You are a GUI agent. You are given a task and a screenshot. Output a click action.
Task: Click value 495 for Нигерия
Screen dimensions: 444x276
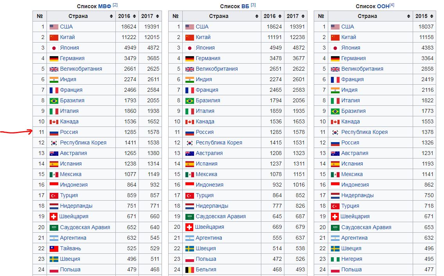pos(429,259)
